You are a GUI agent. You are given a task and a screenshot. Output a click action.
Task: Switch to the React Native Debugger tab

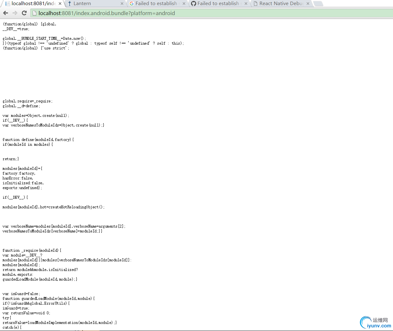point(281,4)
